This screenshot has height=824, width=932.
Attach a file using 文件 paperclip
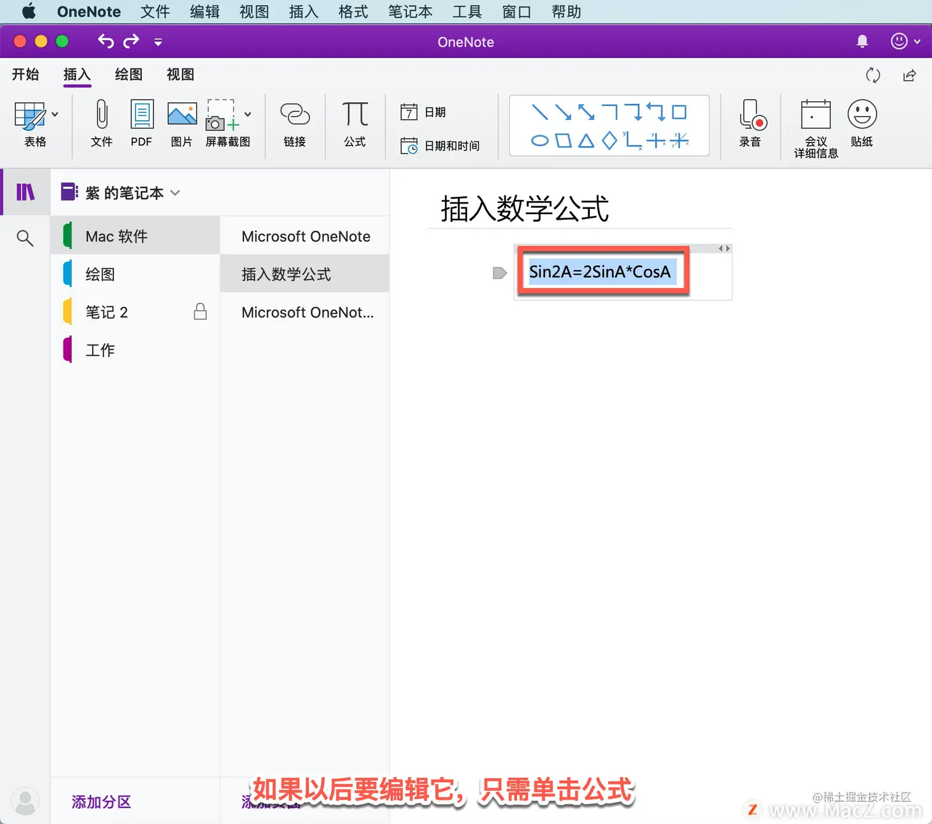click(x=102, y=123)
